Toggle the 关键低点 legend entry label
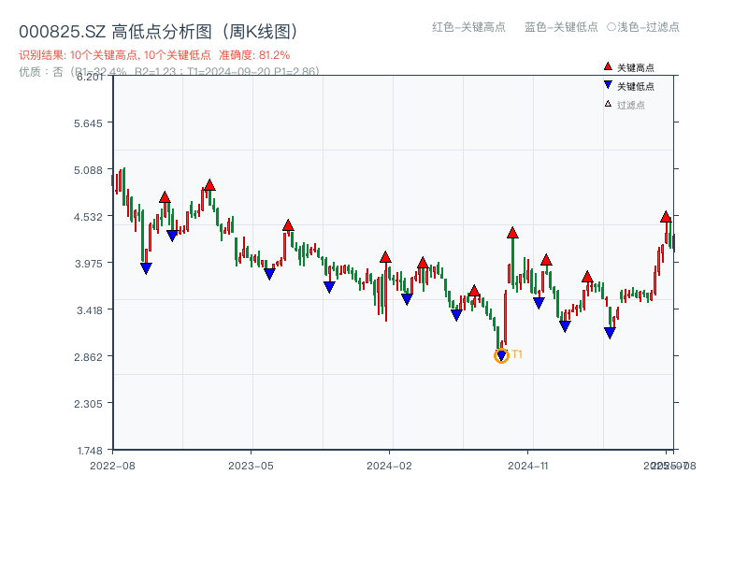 click(636, 86)
